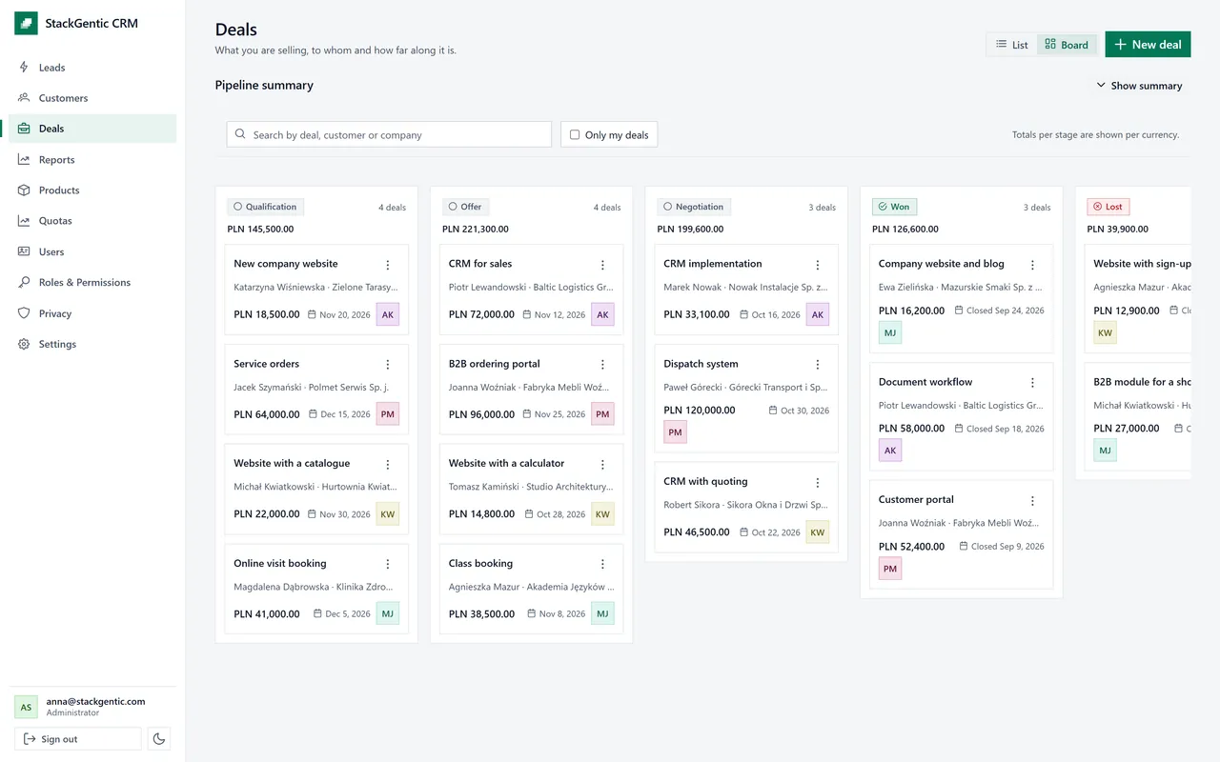Open Privacy page
The image size is (1220, 762).
point(92,313)
